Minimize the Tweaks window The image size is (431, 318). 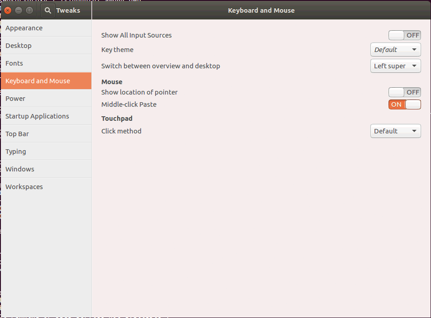[x=19, y=10]
